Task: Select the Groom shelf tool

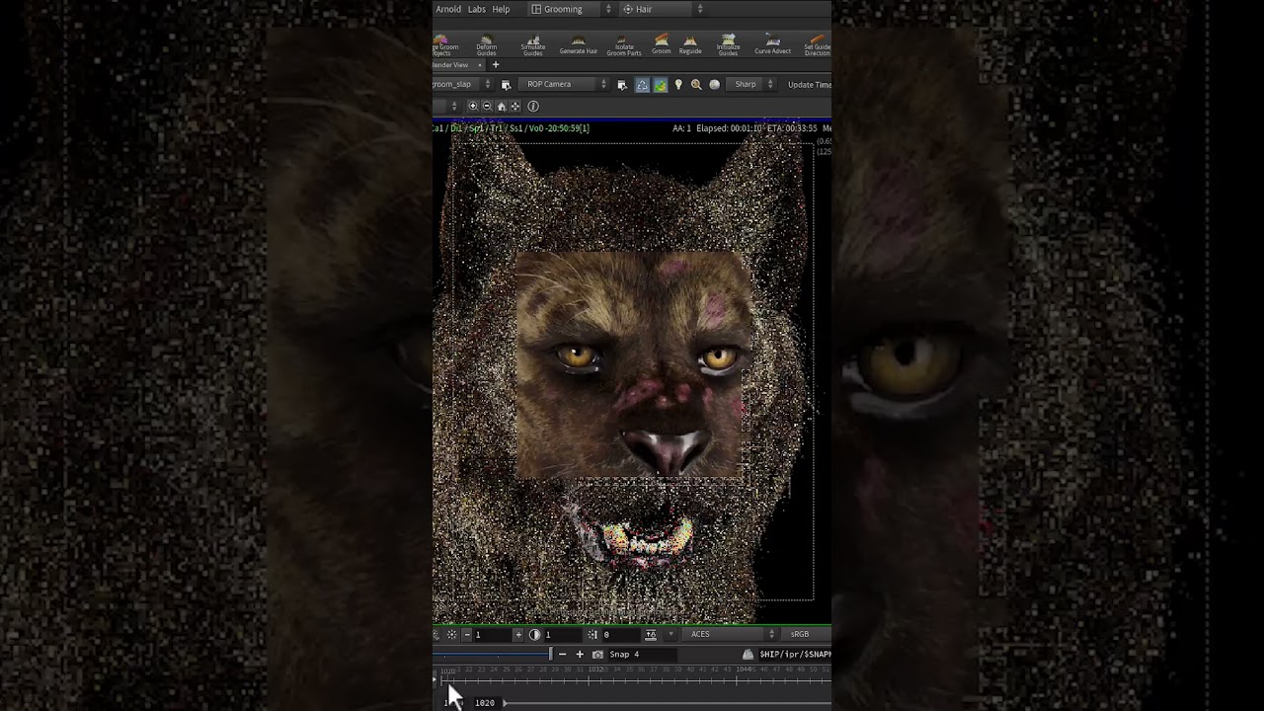Action: [661, 44]
